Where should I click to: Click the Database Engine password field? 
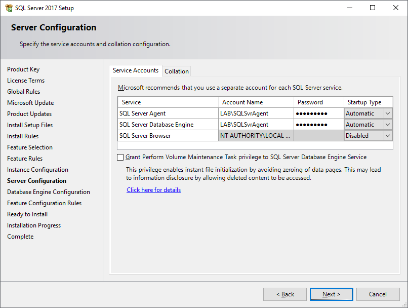click(x=318, y=125)
